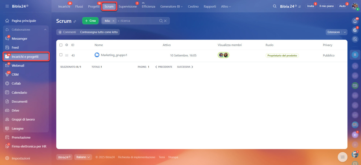This screenshot has height=165, width=361.
Task: Switch to the Progetti tab
Action: point(94,6)
